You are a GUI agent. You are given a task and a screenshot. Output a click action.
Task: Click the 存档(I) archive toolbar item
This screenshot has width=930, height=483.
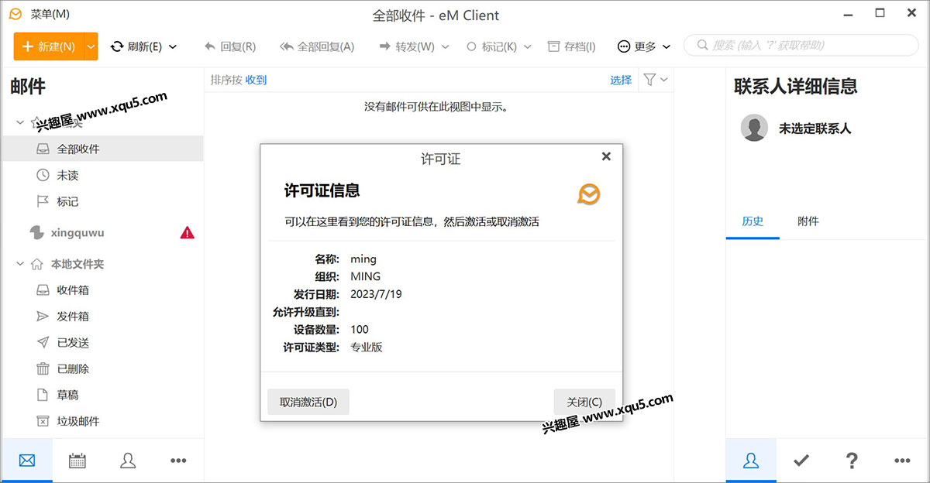[572, 46]
